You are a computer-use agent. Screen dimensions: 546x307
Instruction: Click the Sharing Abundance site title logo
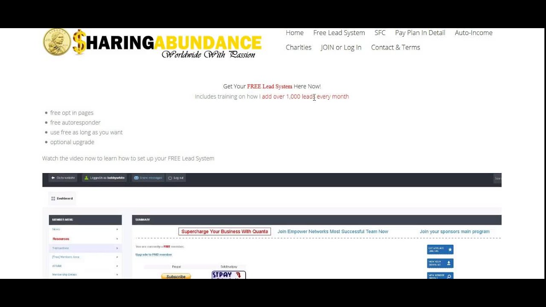tap(167, 43)
